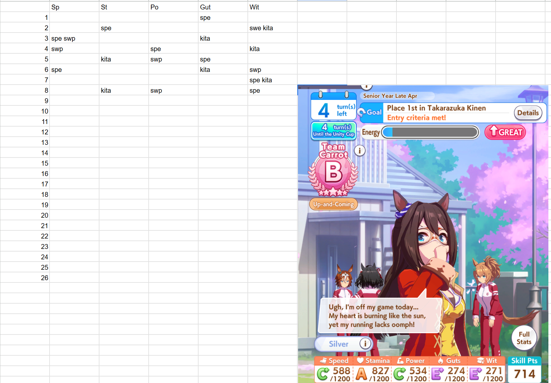This screenshot has width=551, height=383.
Task: Select the 'swp' cell in row 6
Action: [273, 70]
